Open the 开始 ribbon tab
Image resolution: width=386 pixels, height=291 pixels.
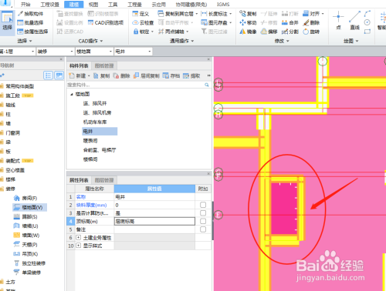tap(25, 5)
